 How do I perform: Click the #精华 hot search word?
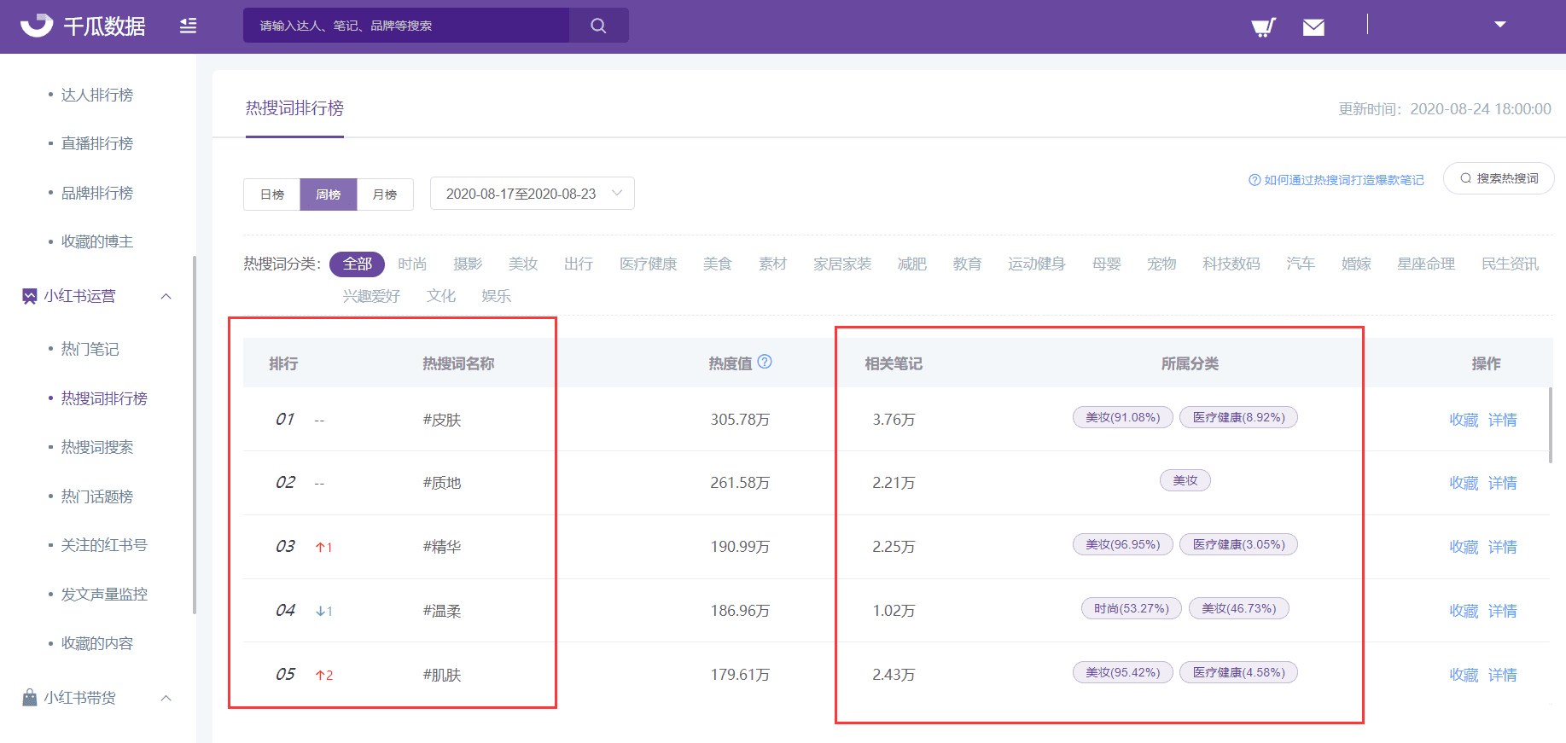click(442, 547)
